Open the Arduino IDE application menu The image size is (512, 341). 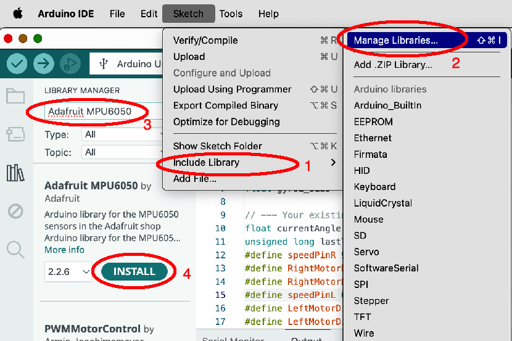66,14
